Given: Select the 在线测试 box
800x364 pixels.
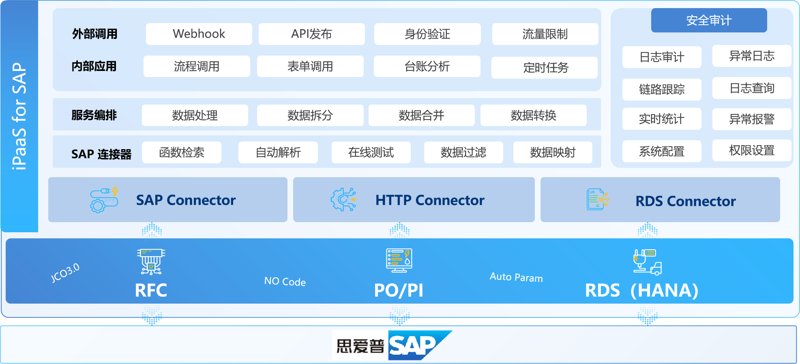Looking at the screenshot, I should coord(371,152).
